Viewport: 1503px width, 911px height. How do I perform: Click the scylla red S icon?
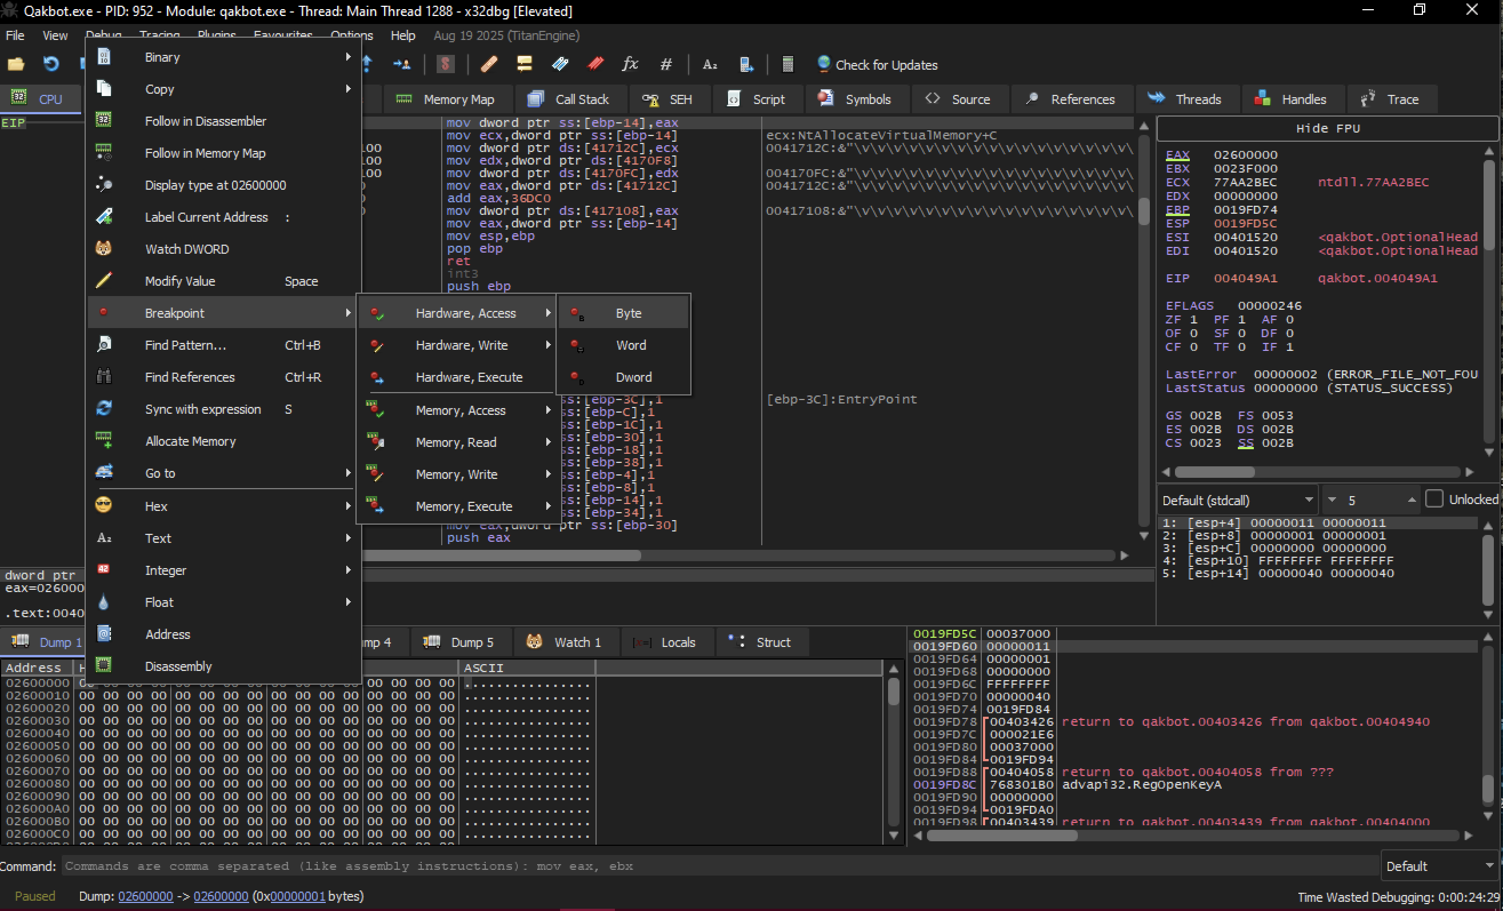coord(445,63)
